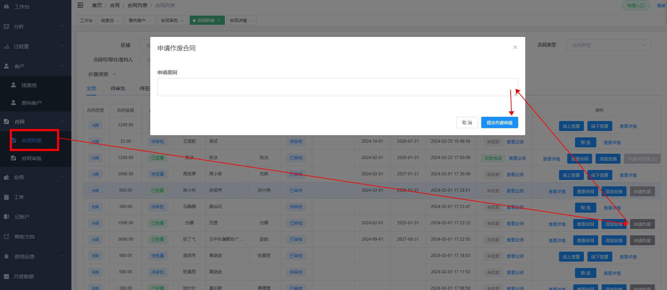Click 合同 in the breadcrumb
Screen dimensions: 667x290
click(x=115, y=5)
